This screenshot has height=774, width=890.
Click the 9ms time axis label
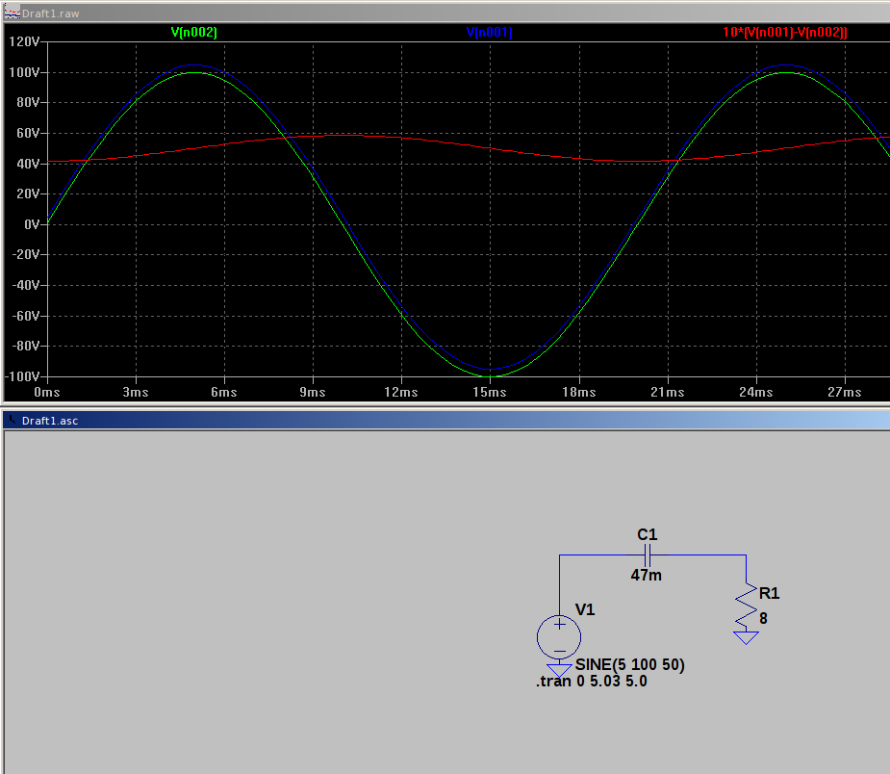[313, 393]
